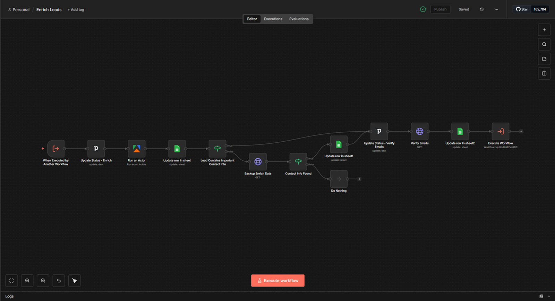The width and height of the screenshot is (555, 301).
Task: Click the 'Contact Info Found' If node
Action: click(298, 162)
